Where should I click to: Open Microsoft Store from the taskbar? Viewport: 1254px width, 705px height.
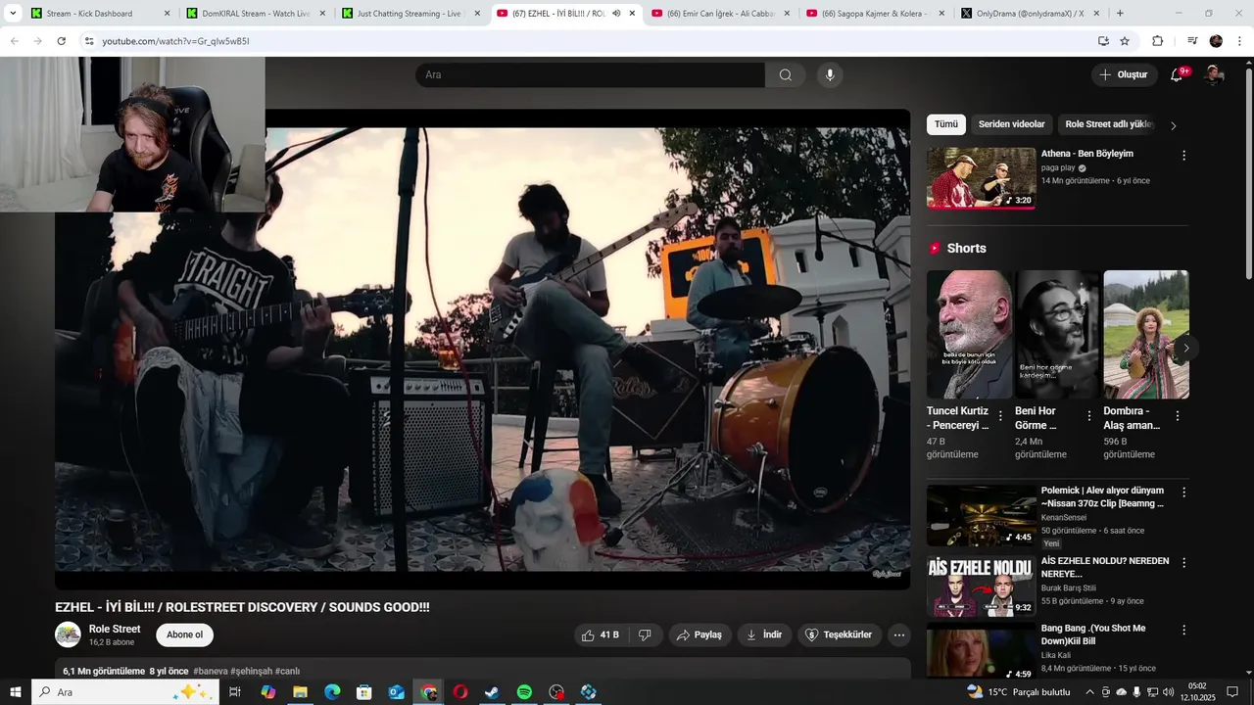point(364,692)
